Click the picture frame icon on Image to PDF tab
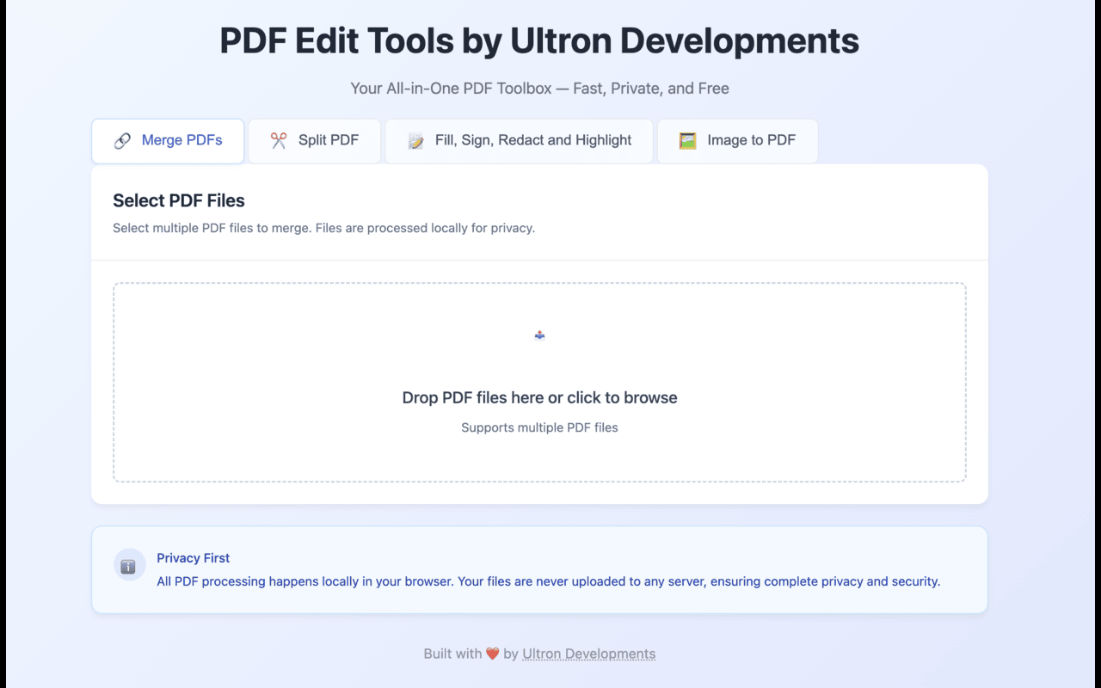 (x=687, y=141)
